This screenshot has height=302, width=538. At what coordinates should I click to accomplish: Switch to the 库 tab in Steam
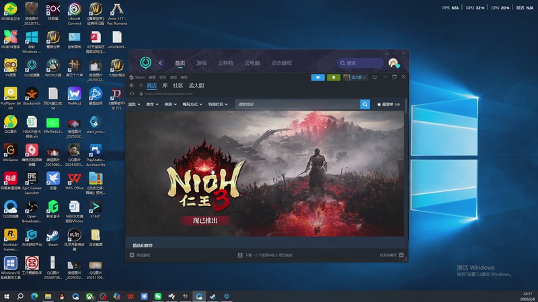click(165, 86)
